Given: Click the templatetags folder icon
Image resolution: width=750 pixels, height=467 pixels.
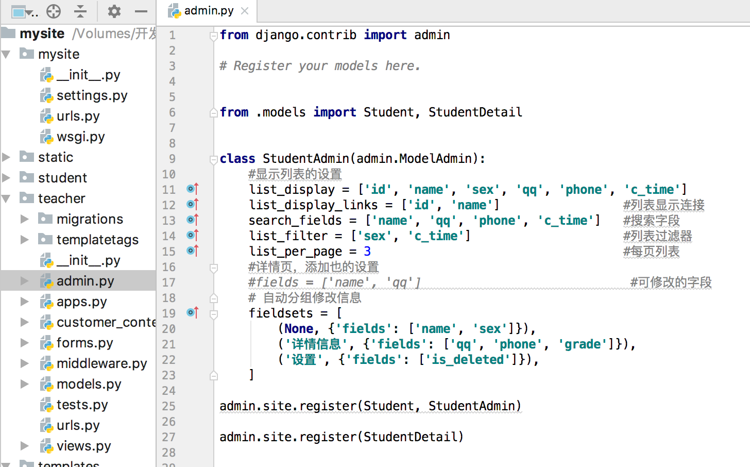Looking at the screenshot, I should tap(45, 239).
